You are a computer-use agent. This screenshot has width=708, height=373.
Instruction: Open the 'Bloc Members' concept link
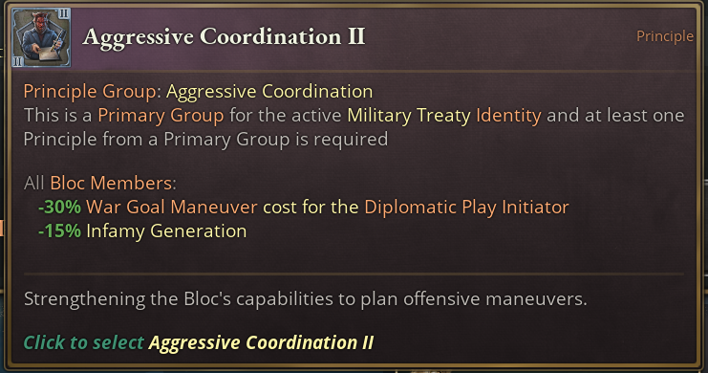tap(111, 183)
